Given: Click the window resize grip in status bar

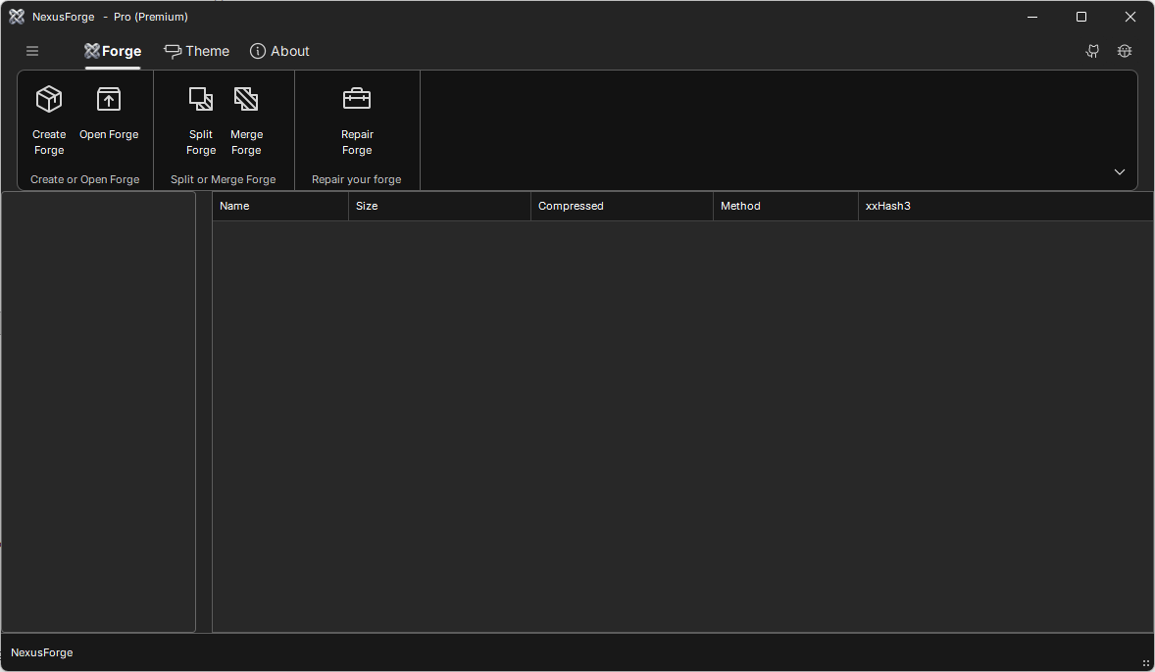Looking at the screenshot, I should [x=1146, y=663].
